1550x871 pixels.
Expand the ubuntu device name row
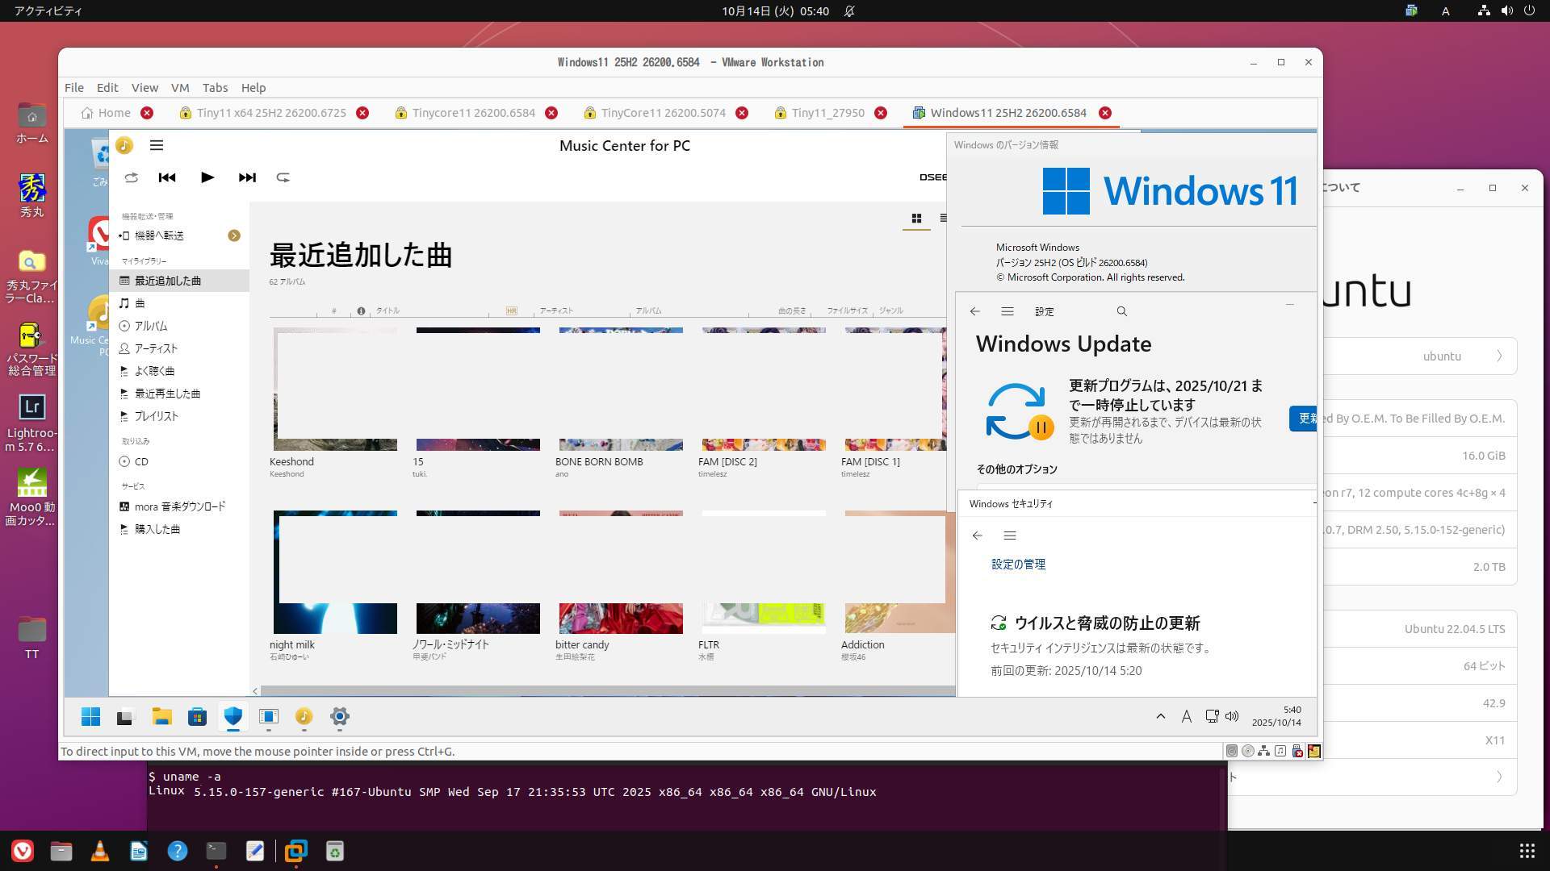[1499, 356]
